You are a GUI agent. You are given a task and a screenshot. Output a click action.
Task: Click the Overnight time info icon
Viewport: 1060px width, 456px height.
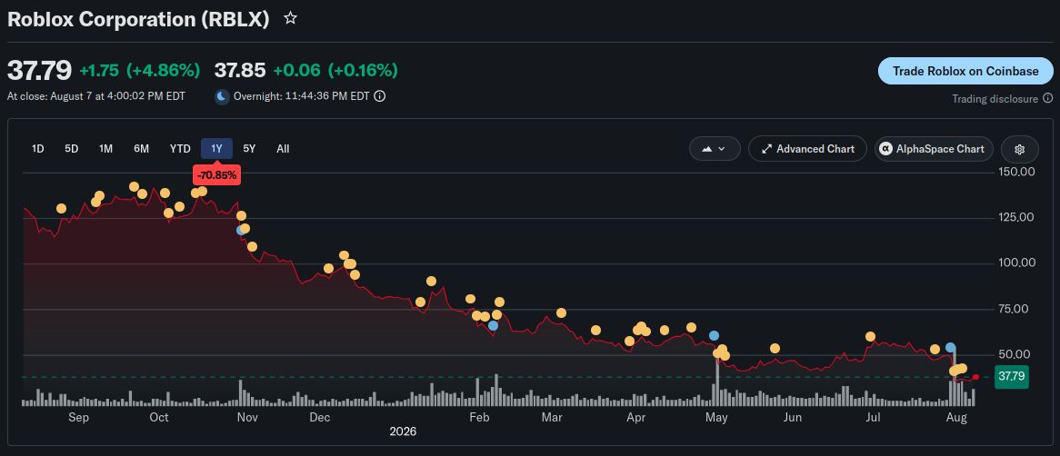[x=380, y=96]
